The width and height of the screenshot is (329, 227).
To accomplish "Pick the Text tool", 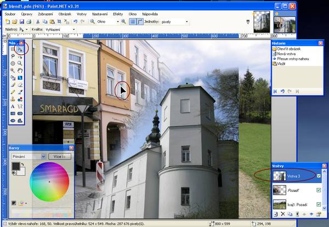I will (13, 106).
